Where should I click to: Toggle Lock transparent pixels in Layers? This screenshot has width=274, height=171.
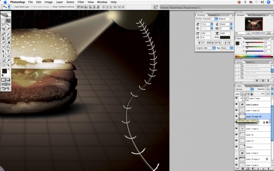click(x=242, y=94)
